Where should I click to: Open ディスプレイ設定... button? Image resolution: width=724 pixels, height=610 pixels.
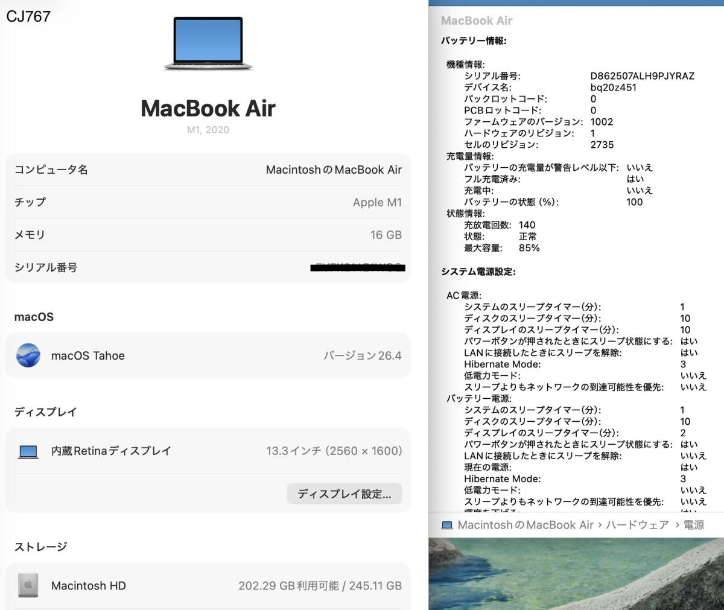tap(345, 494)
